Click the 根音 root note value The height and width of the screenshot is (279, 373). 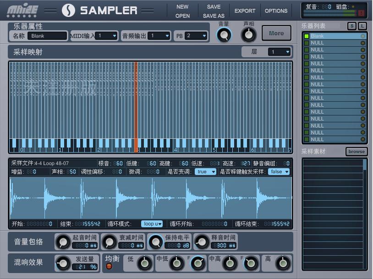pos(118,164)
